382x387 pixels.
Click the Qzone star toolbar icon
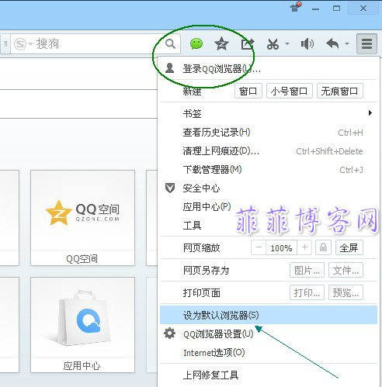221,44
